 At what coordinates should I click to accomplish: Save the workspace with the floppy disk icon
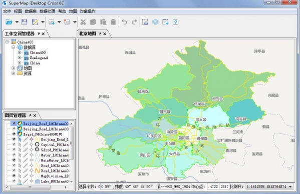(25, 22)
